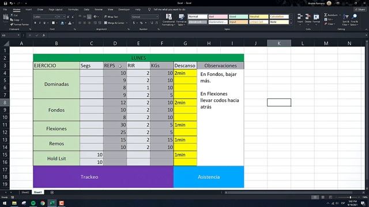Open the Font settings dialog launcher
The width and height of the screenshot is (369, 207).
74,29
